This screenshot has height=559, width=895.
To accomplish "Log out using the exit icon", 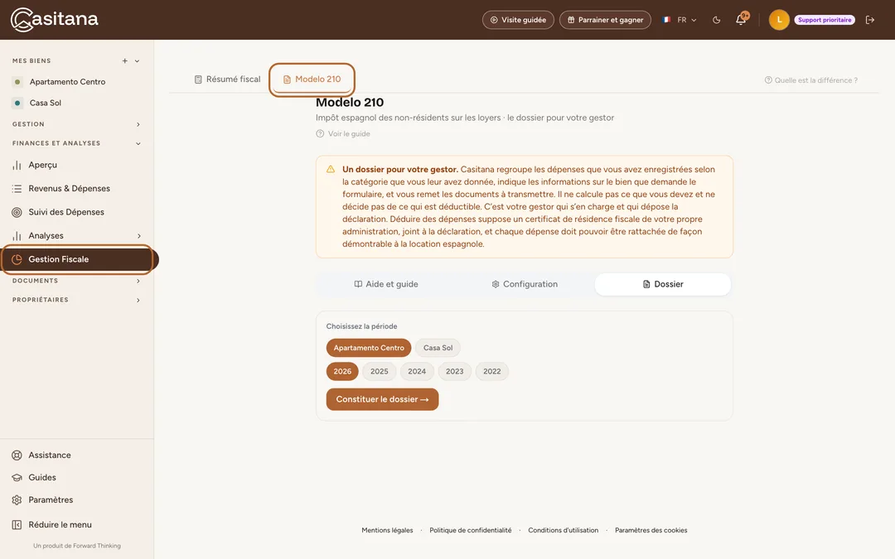I will 870,20.
